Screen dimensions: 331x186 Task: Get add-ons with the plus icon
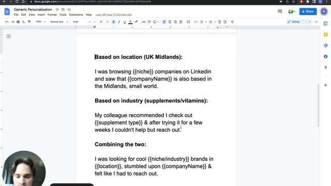[326, 85]
